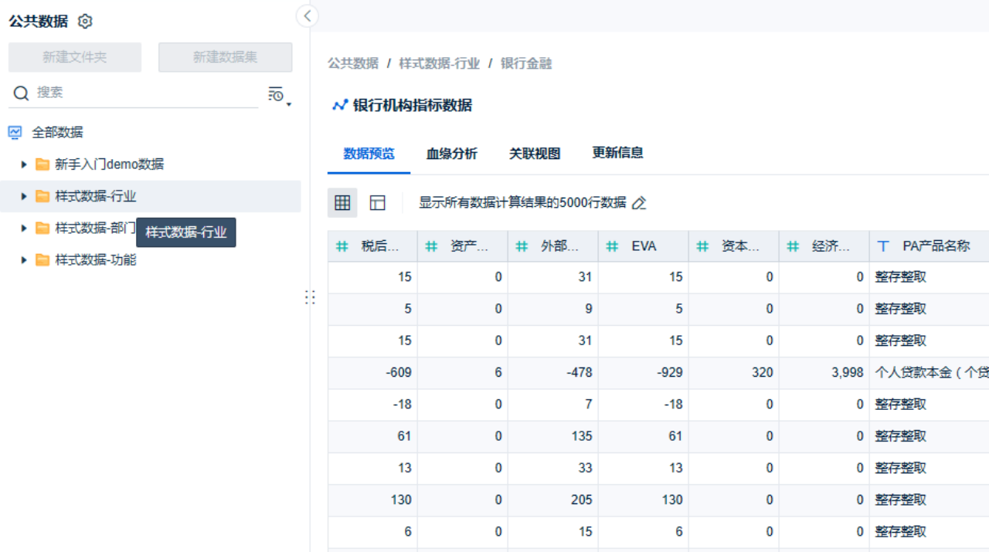This screenshot has width=989, height=552.
Task: Click text type icon of PA产品名称 column
Action: 884,246
